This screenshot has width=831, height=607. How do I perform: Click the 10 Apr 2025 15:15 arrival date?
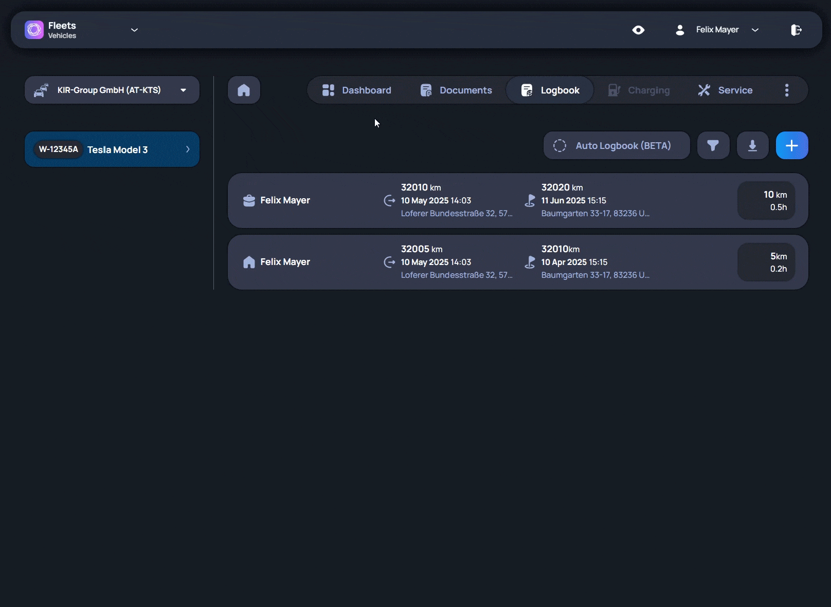(x=574, y=262)
